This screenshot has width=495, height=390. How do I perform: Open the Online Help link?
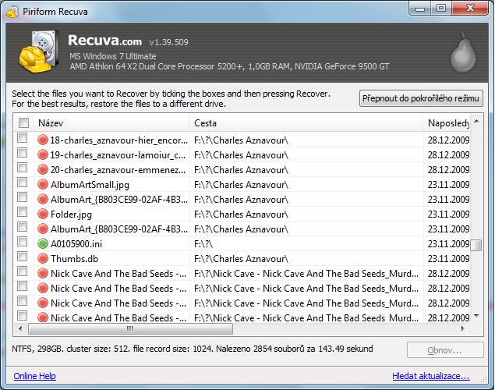point(35,376)
